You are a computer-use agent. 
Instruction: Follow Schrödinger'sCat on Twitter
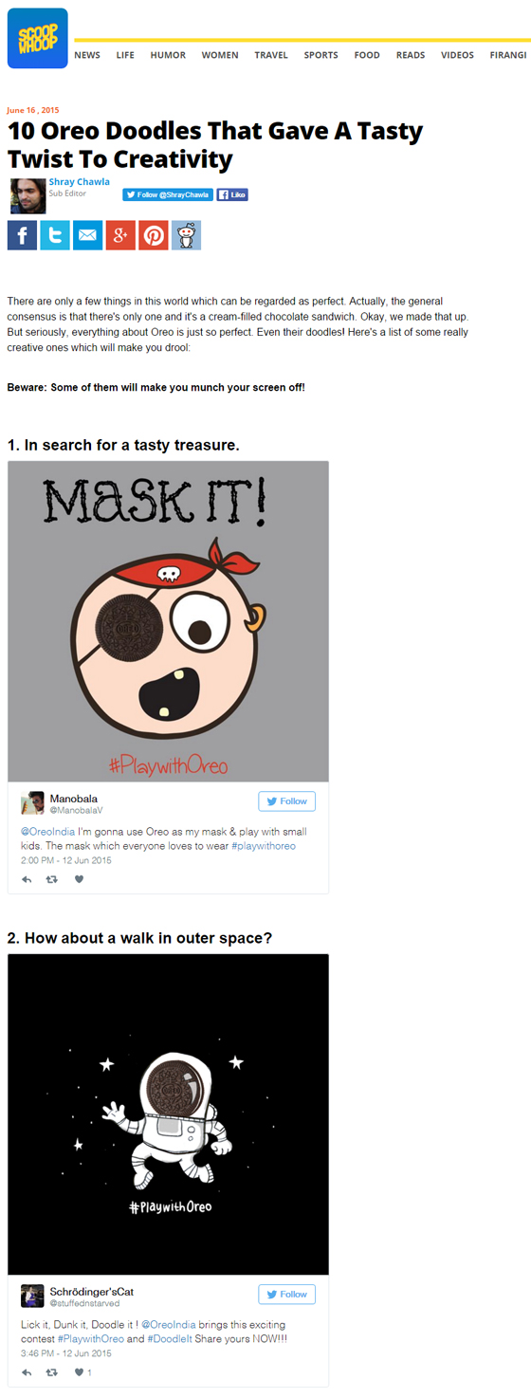pos(286,1294)
